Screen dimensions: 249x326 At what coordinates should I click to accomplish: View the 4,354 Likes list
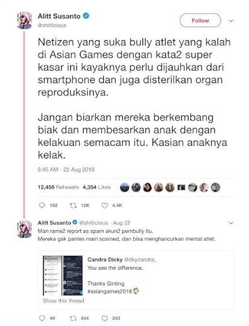(x=97, y=187)
